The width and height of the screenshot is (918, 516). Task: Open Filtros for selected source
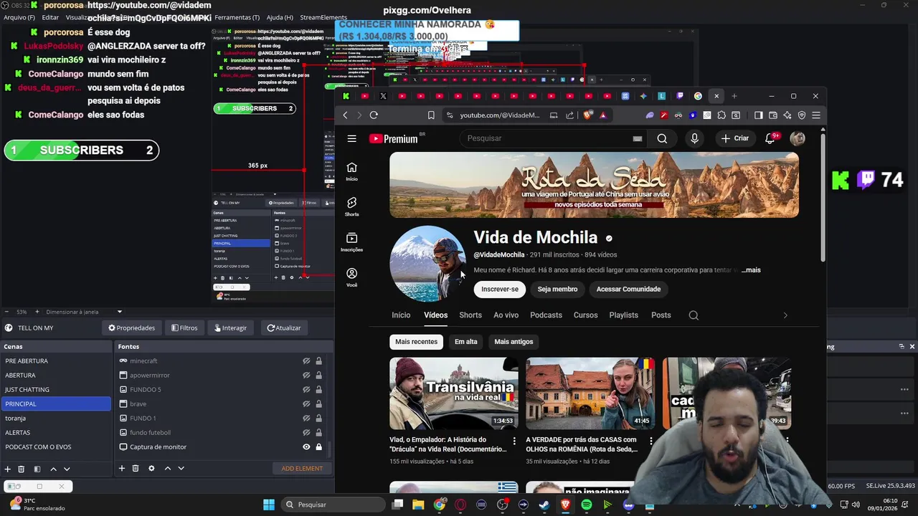[184, 328]
